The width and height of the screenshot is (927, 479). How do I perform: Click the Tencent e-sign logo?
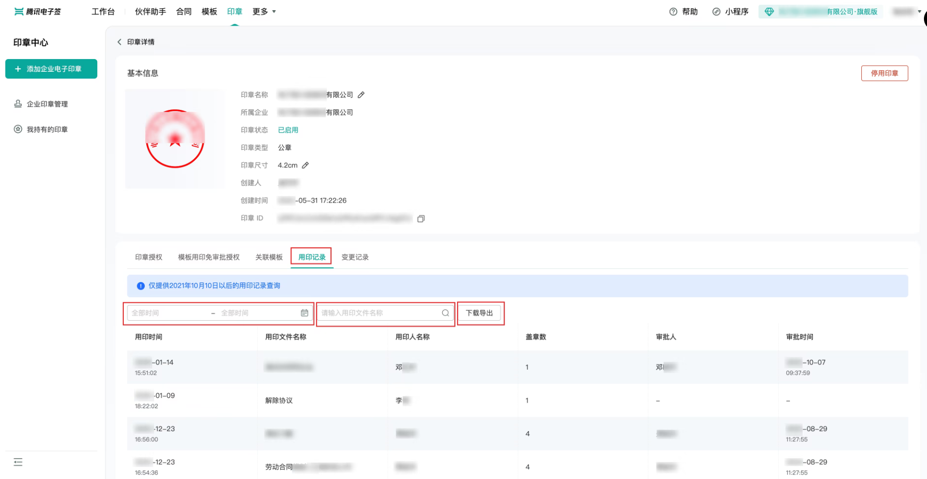(x=38, y=12)
